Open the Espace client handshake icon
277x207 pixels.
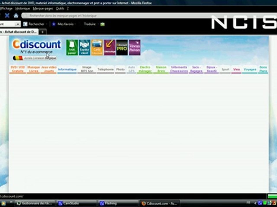[85, 47]
